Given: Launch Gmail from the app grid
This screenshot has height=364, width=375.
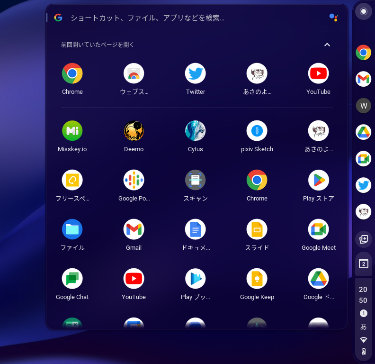Looking at the screenshot, I should click(134, 229).
